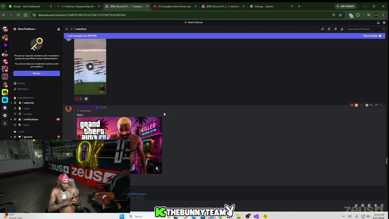Go back in browser history
Viewport: 389px width, 219px height.
tap(4, 15)
